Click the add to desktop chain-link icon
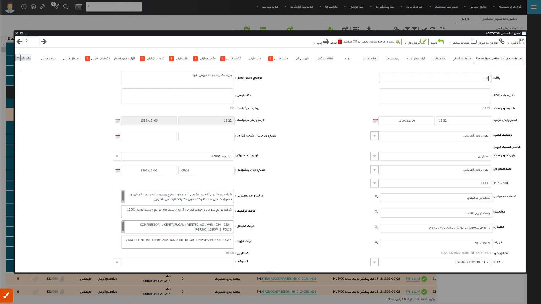Viewport: 541px width, 304px height. click(x=502, y=41)
